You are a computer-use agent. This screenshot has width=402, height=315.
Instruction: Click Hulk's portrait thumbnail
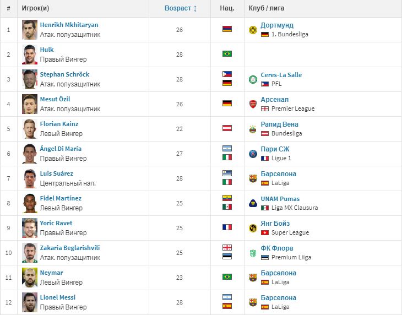tap(30, 55)
